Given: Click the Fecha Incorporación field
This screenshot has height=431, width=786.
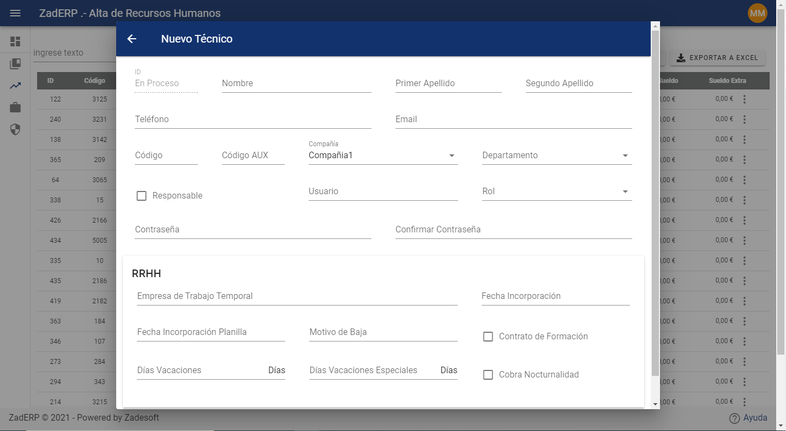Looking at the screenshot, I should 555,296.
